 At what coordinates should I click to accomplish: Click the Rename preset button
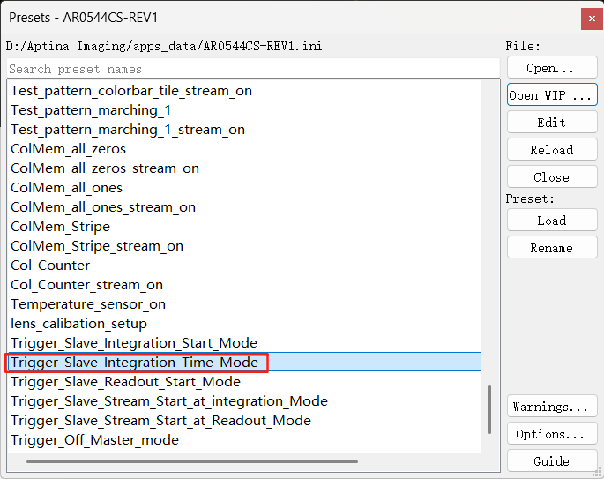coord(551,248)
